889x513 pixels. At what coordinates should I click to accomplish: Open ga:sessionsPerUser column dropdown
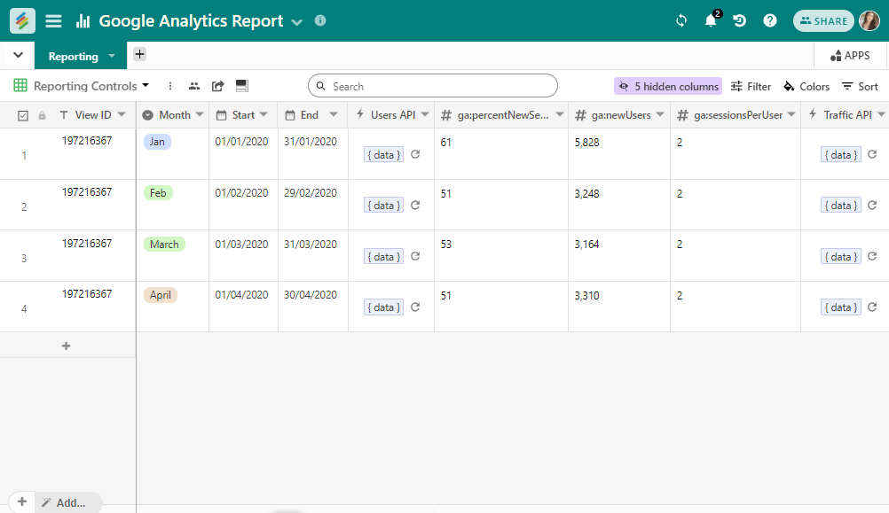(791, 114)
